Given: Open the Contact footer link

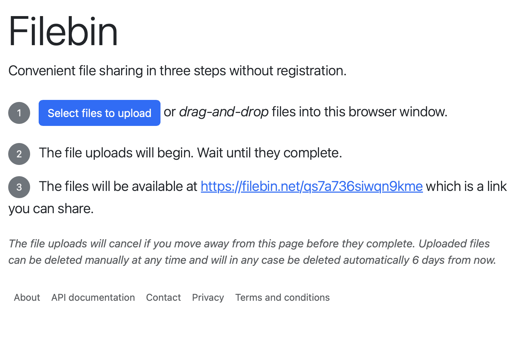Looking at the screenshot, I should tap(163, 297).
